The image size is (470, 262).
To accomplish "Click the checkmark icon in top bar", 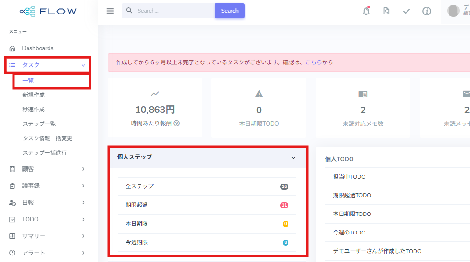I will [407, 11].
